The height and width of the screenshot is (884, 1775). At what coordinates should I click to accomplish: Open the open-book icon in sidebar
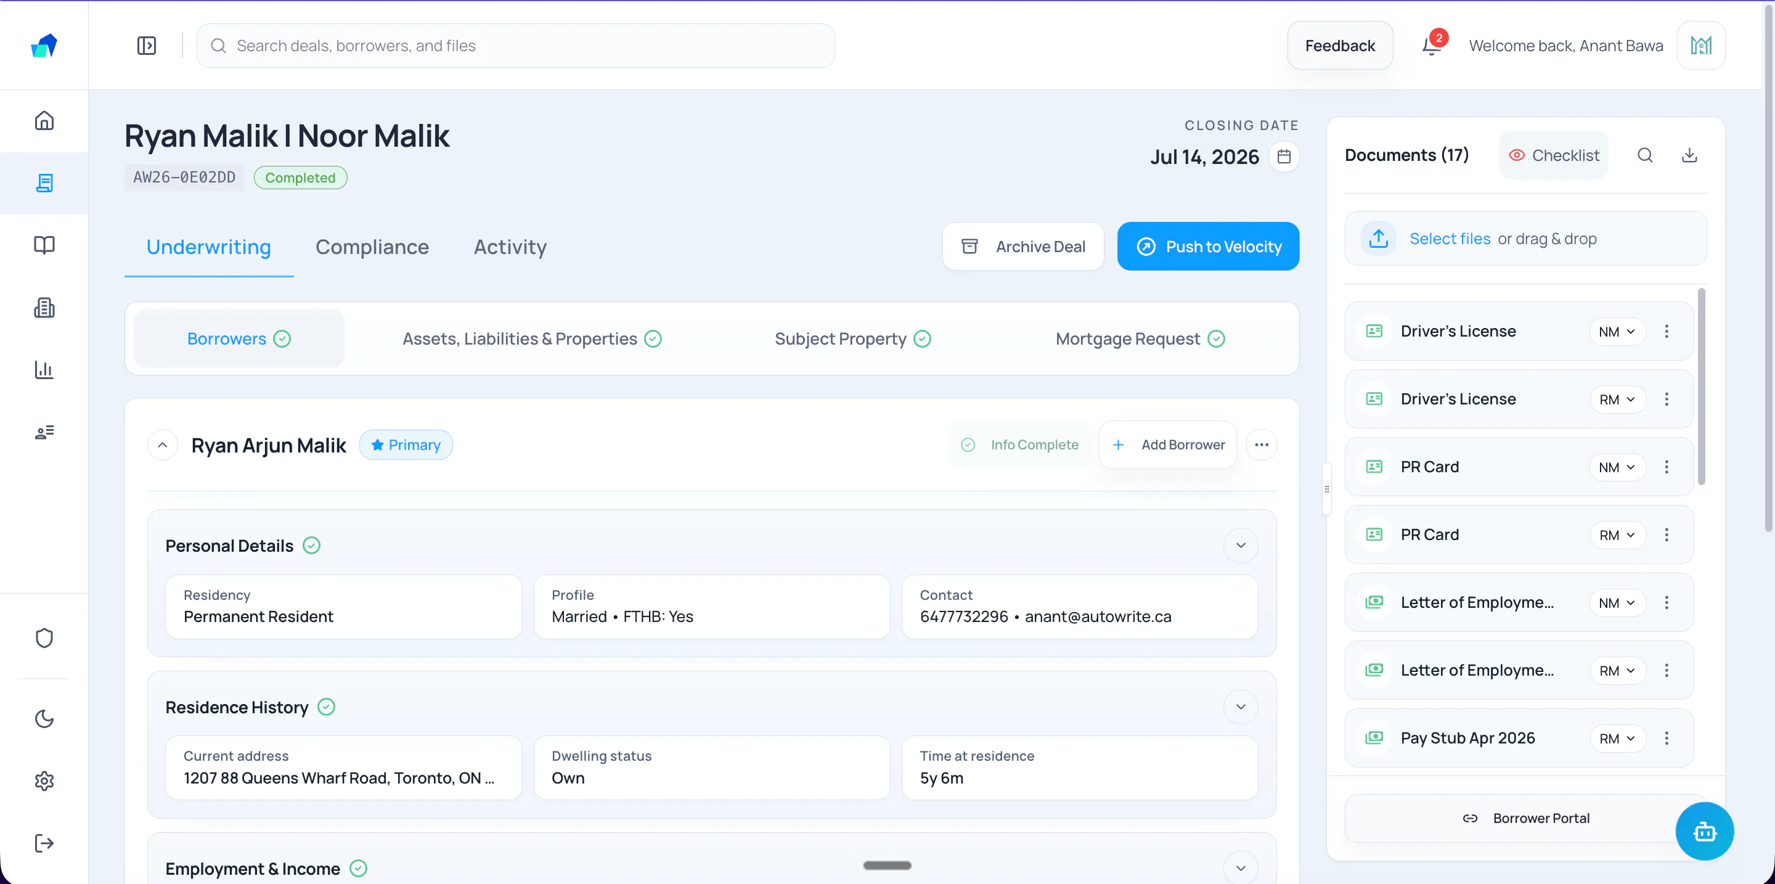(x=44, y=245)
